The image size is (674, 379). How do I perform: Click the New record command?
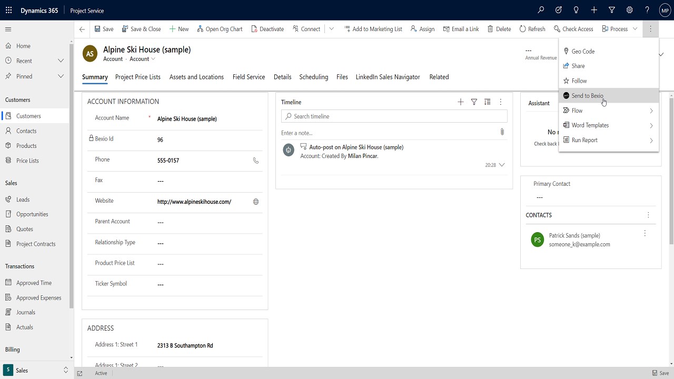click(179, 29)
